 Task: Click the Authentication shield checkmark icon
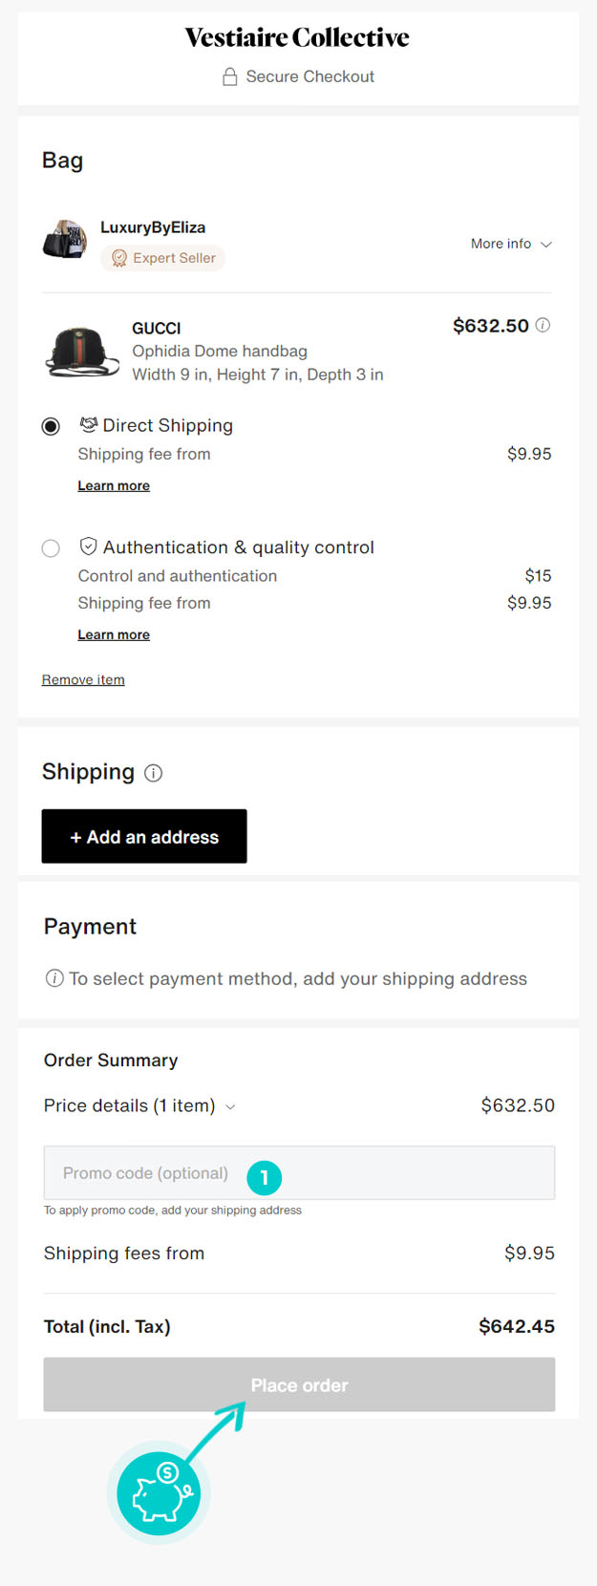(89, 547)
